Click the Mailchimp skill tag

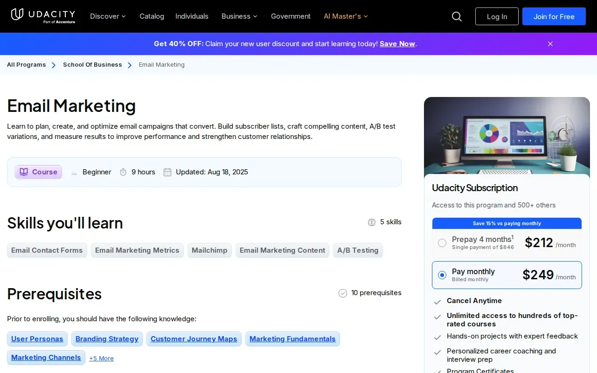click(209, 250)
